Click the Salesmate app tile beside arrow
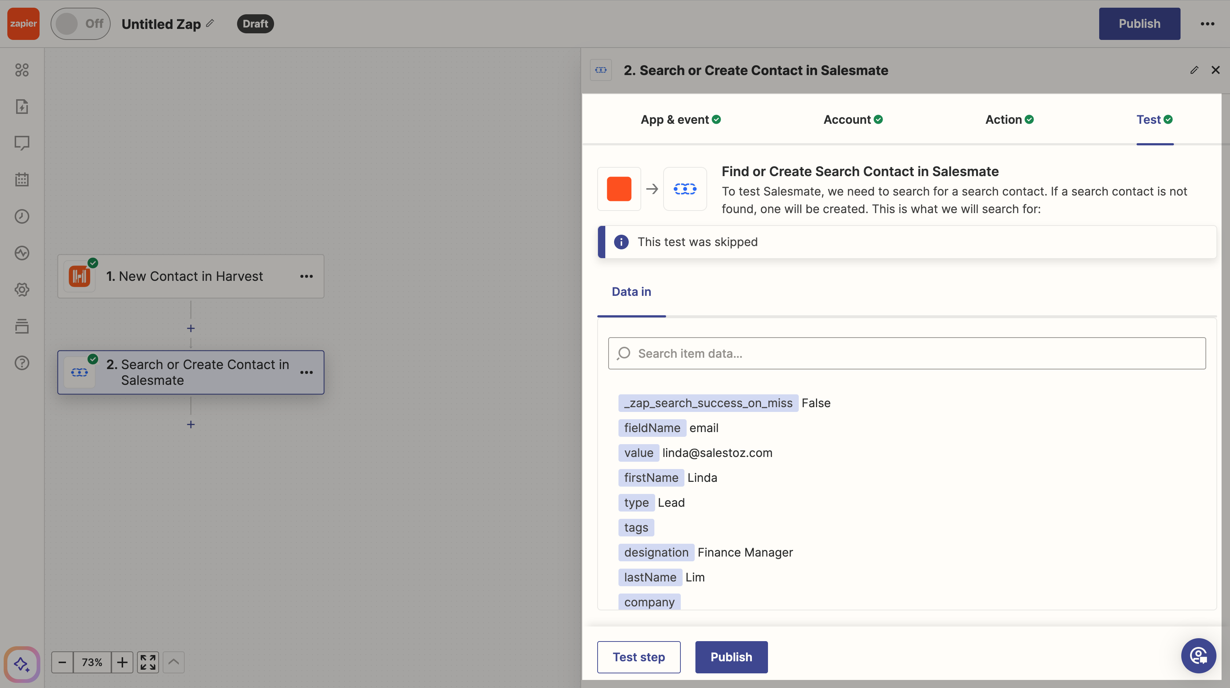This screenshot has height=688, width=1230. click(x=685, y=189)
